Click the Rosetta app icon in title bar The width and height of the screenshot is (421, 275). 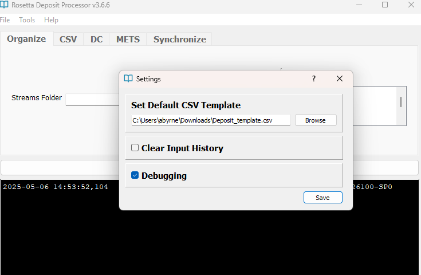click(x=5, y=5)
